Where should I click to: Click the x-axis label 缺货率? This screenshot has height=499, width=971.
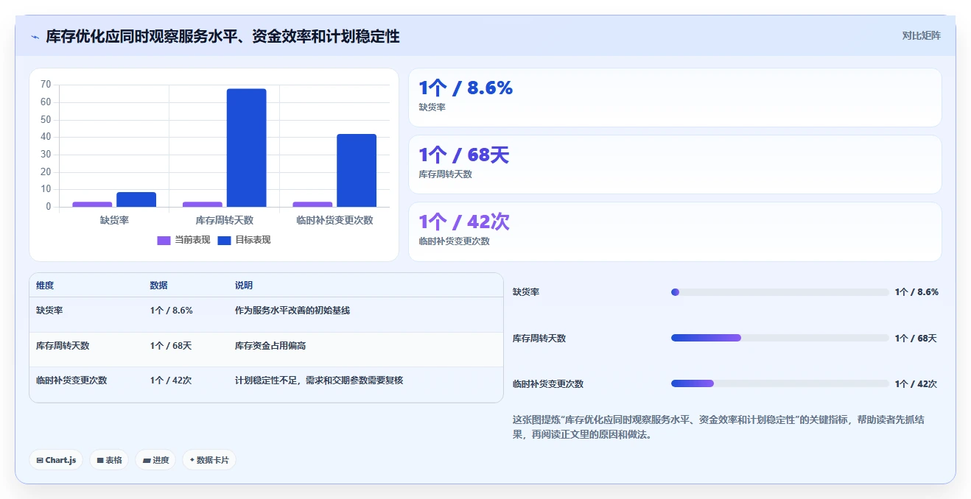(x=114, y=220)
